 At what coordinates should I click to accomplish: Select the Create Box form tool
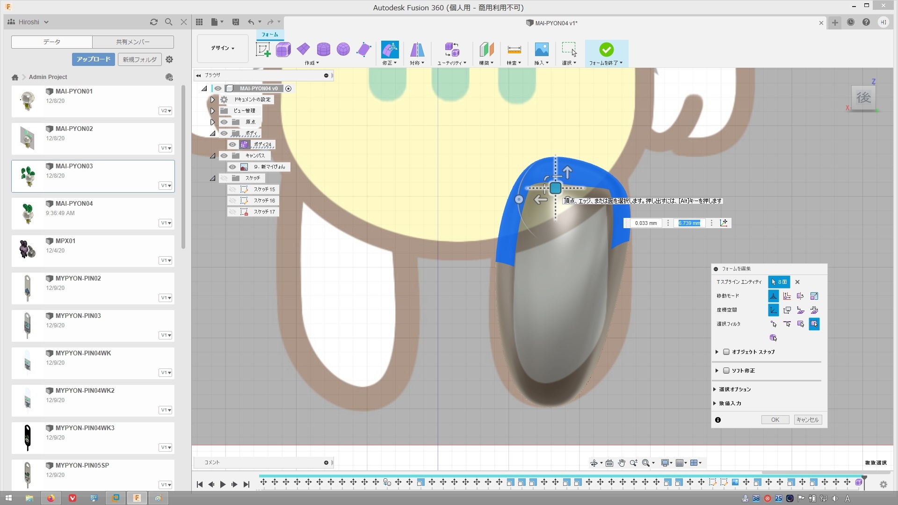283,50
